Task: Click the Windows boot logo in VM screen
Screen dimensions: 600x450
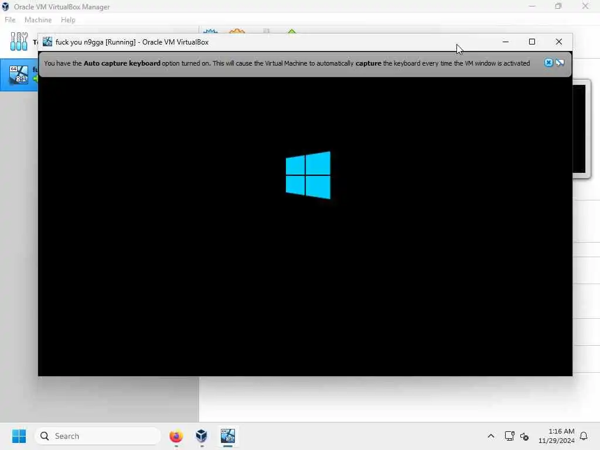Action: point(308,175)
